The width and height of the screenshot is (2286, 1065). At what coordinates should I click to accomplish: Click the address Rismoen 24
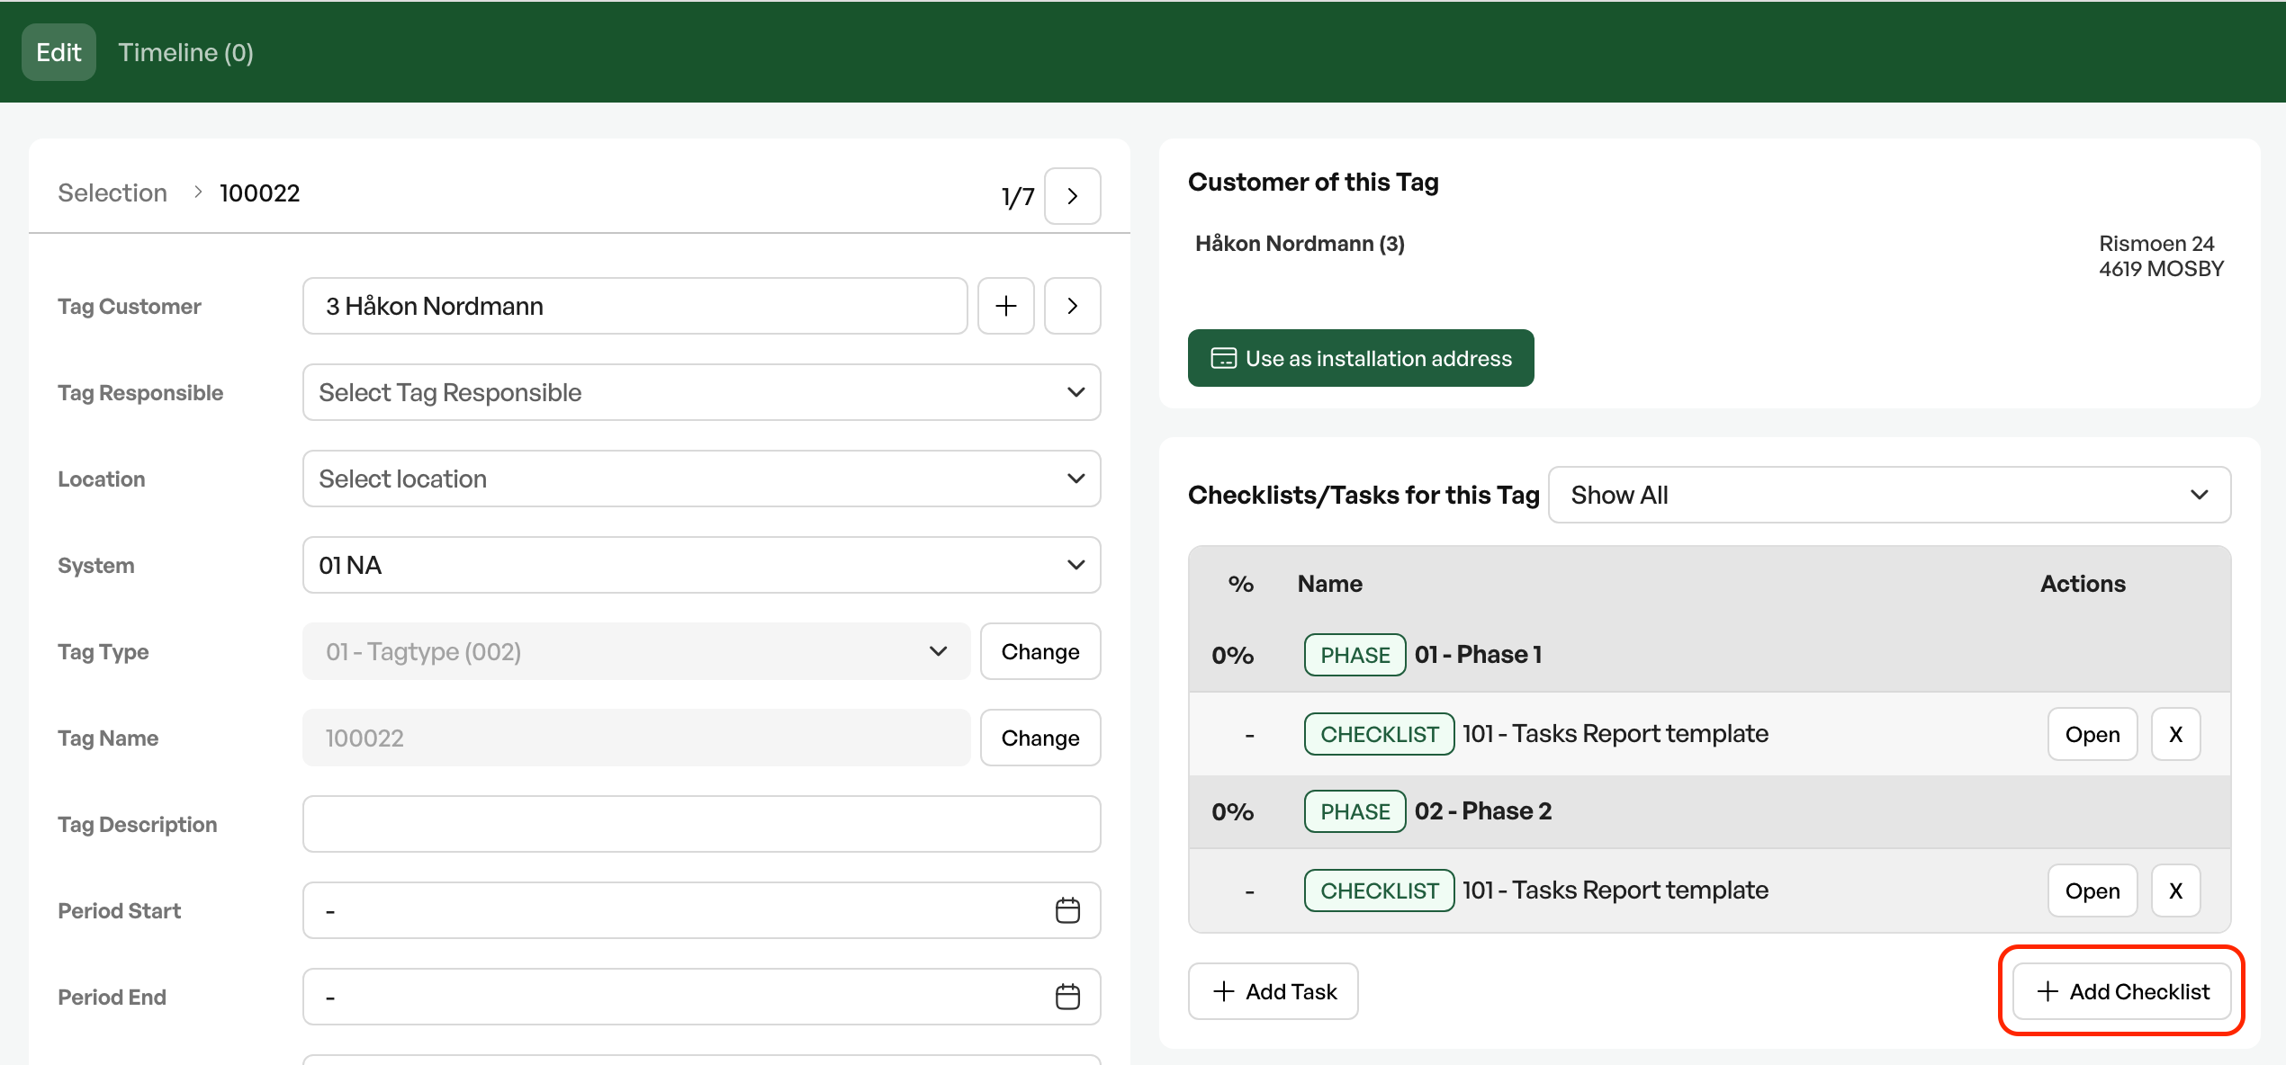coord(2156,244)
